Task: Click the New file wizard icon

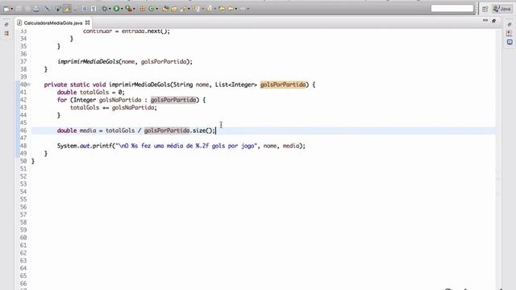Action: tap(6, 9)
